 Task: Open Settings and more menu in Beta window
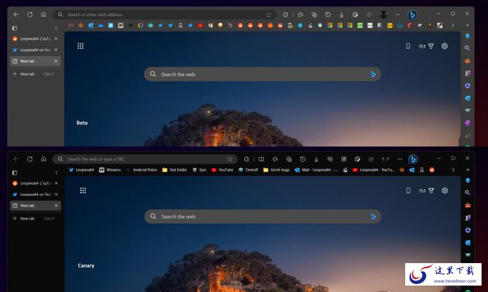tap(397, 15)
